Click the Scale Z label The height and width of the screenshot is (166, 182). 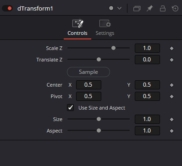pos(54,48)
